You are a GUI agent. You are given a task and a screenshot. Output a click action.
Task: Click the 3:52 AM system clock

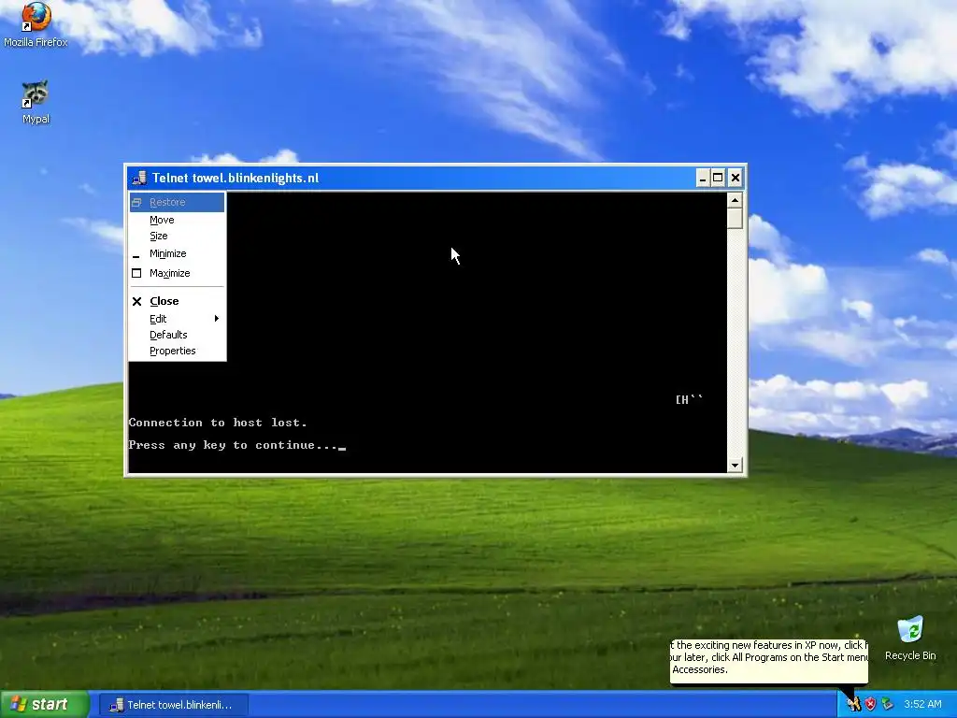pyautogui.click(x=922, y=705)
